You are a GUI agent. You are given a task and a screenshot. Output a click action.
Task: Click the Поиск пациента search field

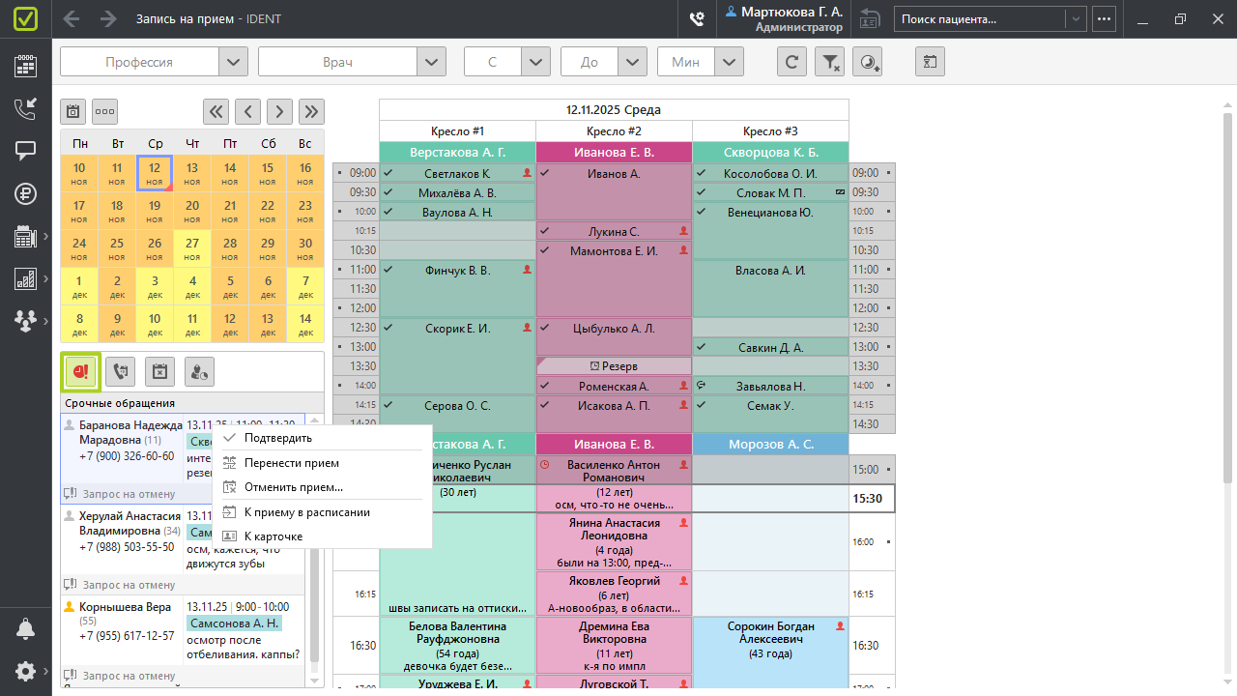[x=980, y=18]
